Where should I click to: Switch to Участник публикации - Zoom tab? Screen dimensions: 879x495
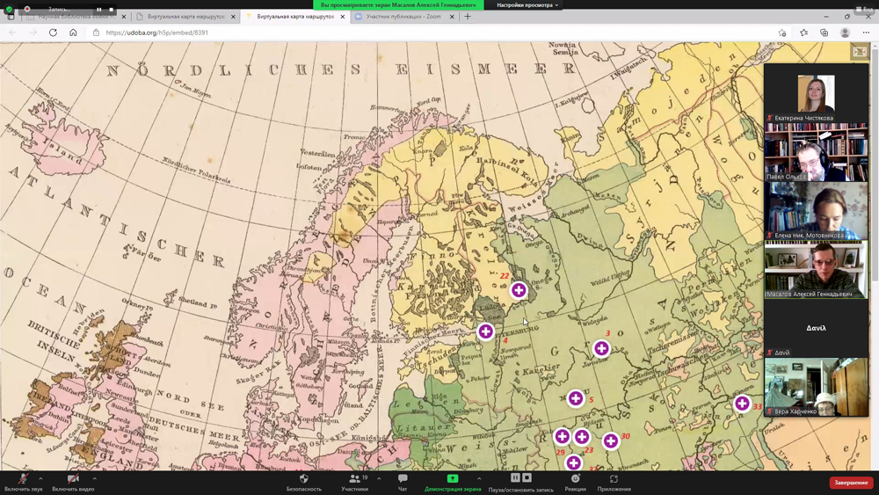click(x=403, y=17)
